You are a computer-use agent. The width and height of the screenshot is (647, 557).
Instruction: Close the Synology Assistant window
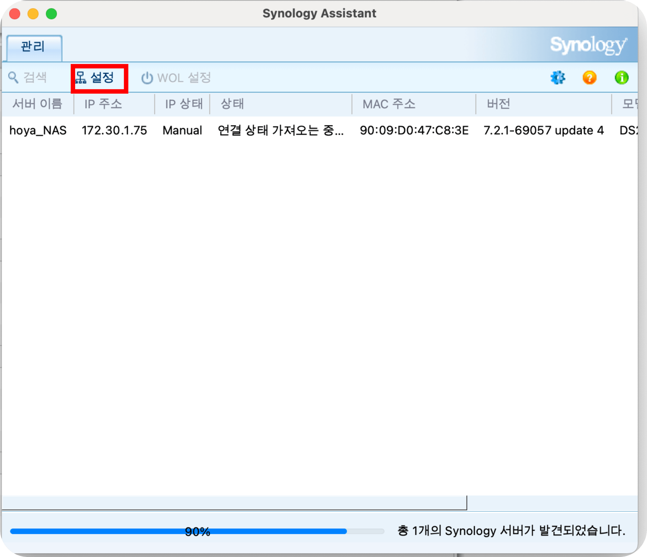(x=15, y=14)
